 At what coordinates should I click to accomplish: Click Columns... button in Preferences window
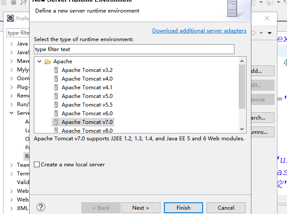point(263,132)
